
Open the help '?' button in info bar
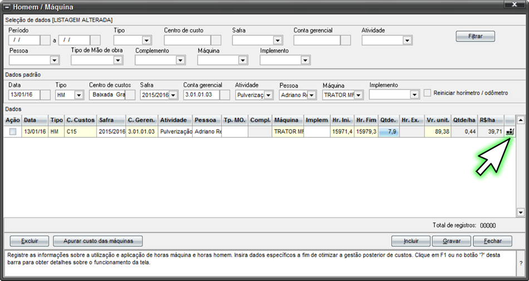[x=521, y=263]
